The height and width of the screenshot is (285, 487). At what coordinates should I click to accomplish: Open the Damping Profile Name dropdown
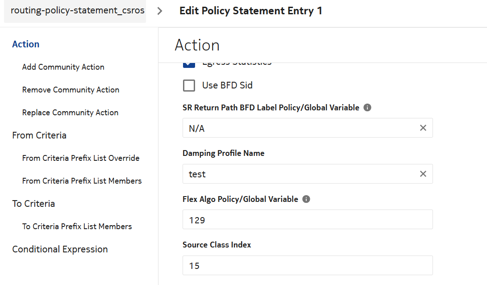pyautogui.click(x=299, y=174)
